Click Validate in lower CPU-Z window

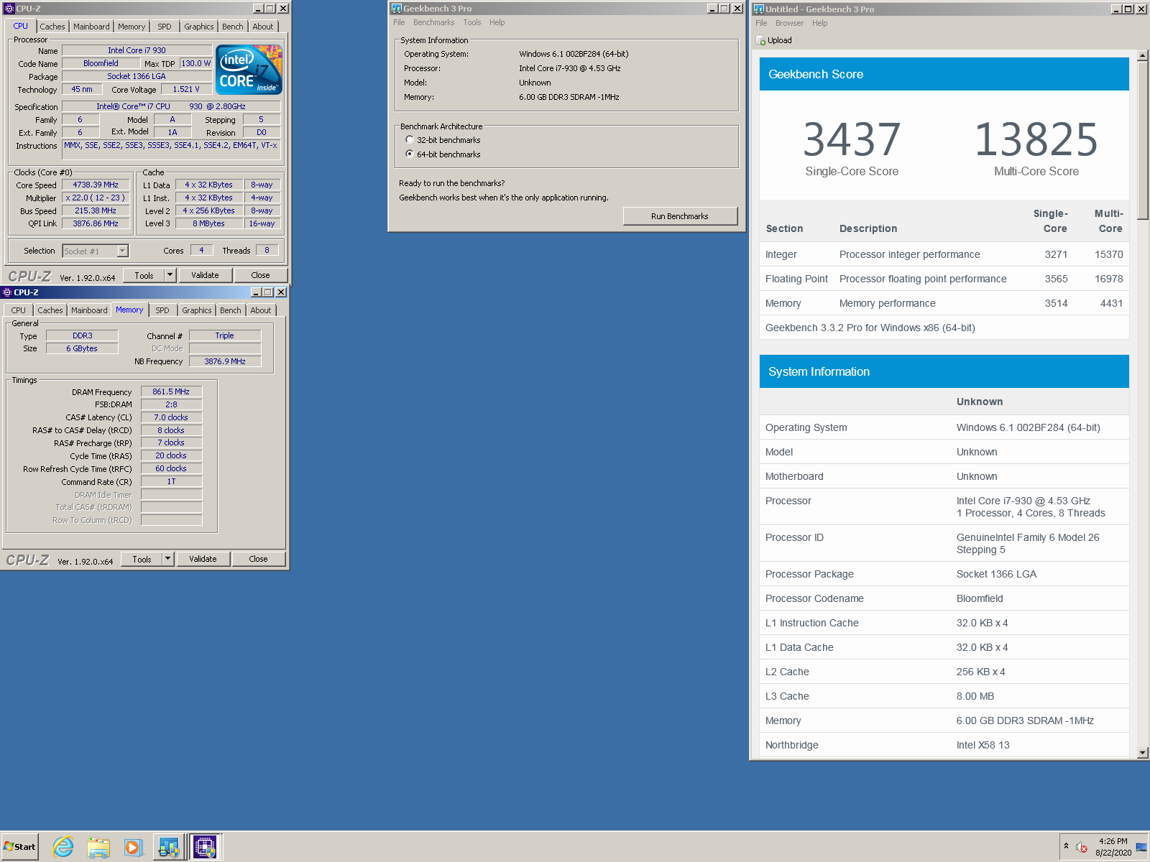tap(203, 559)
